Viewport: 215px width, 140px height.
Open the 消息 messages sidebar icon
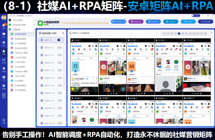[4, 26]
